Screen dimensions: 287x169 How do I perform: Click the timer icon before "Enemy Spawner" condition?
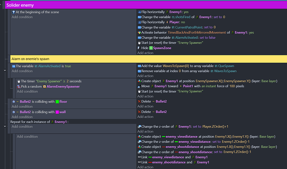coord(19,81)
